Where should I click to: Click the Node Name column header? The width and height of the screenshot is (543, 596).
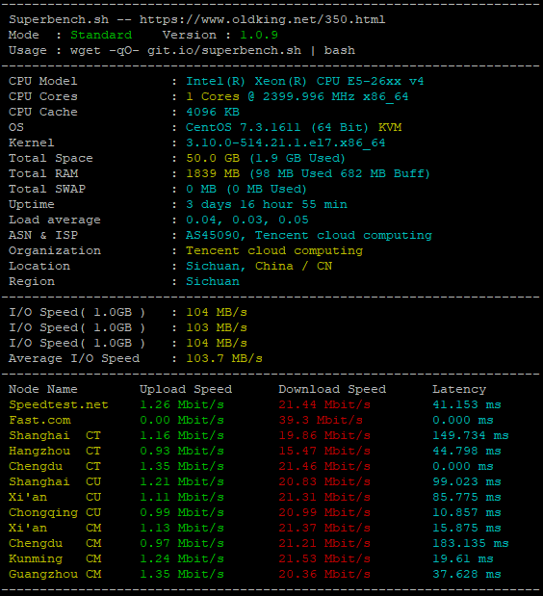pyautogui.click(x=43, y=389)
